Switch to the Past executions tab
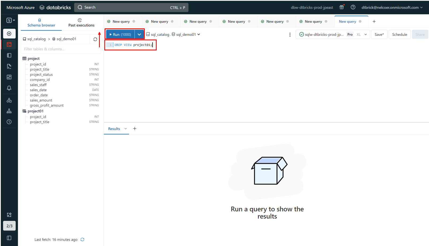429x246 pixels. 81,23
